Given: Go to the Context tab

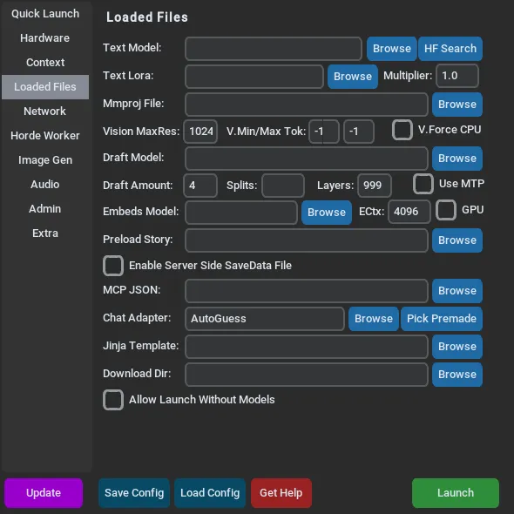Looking at the screenshot, I should [45, 62].
